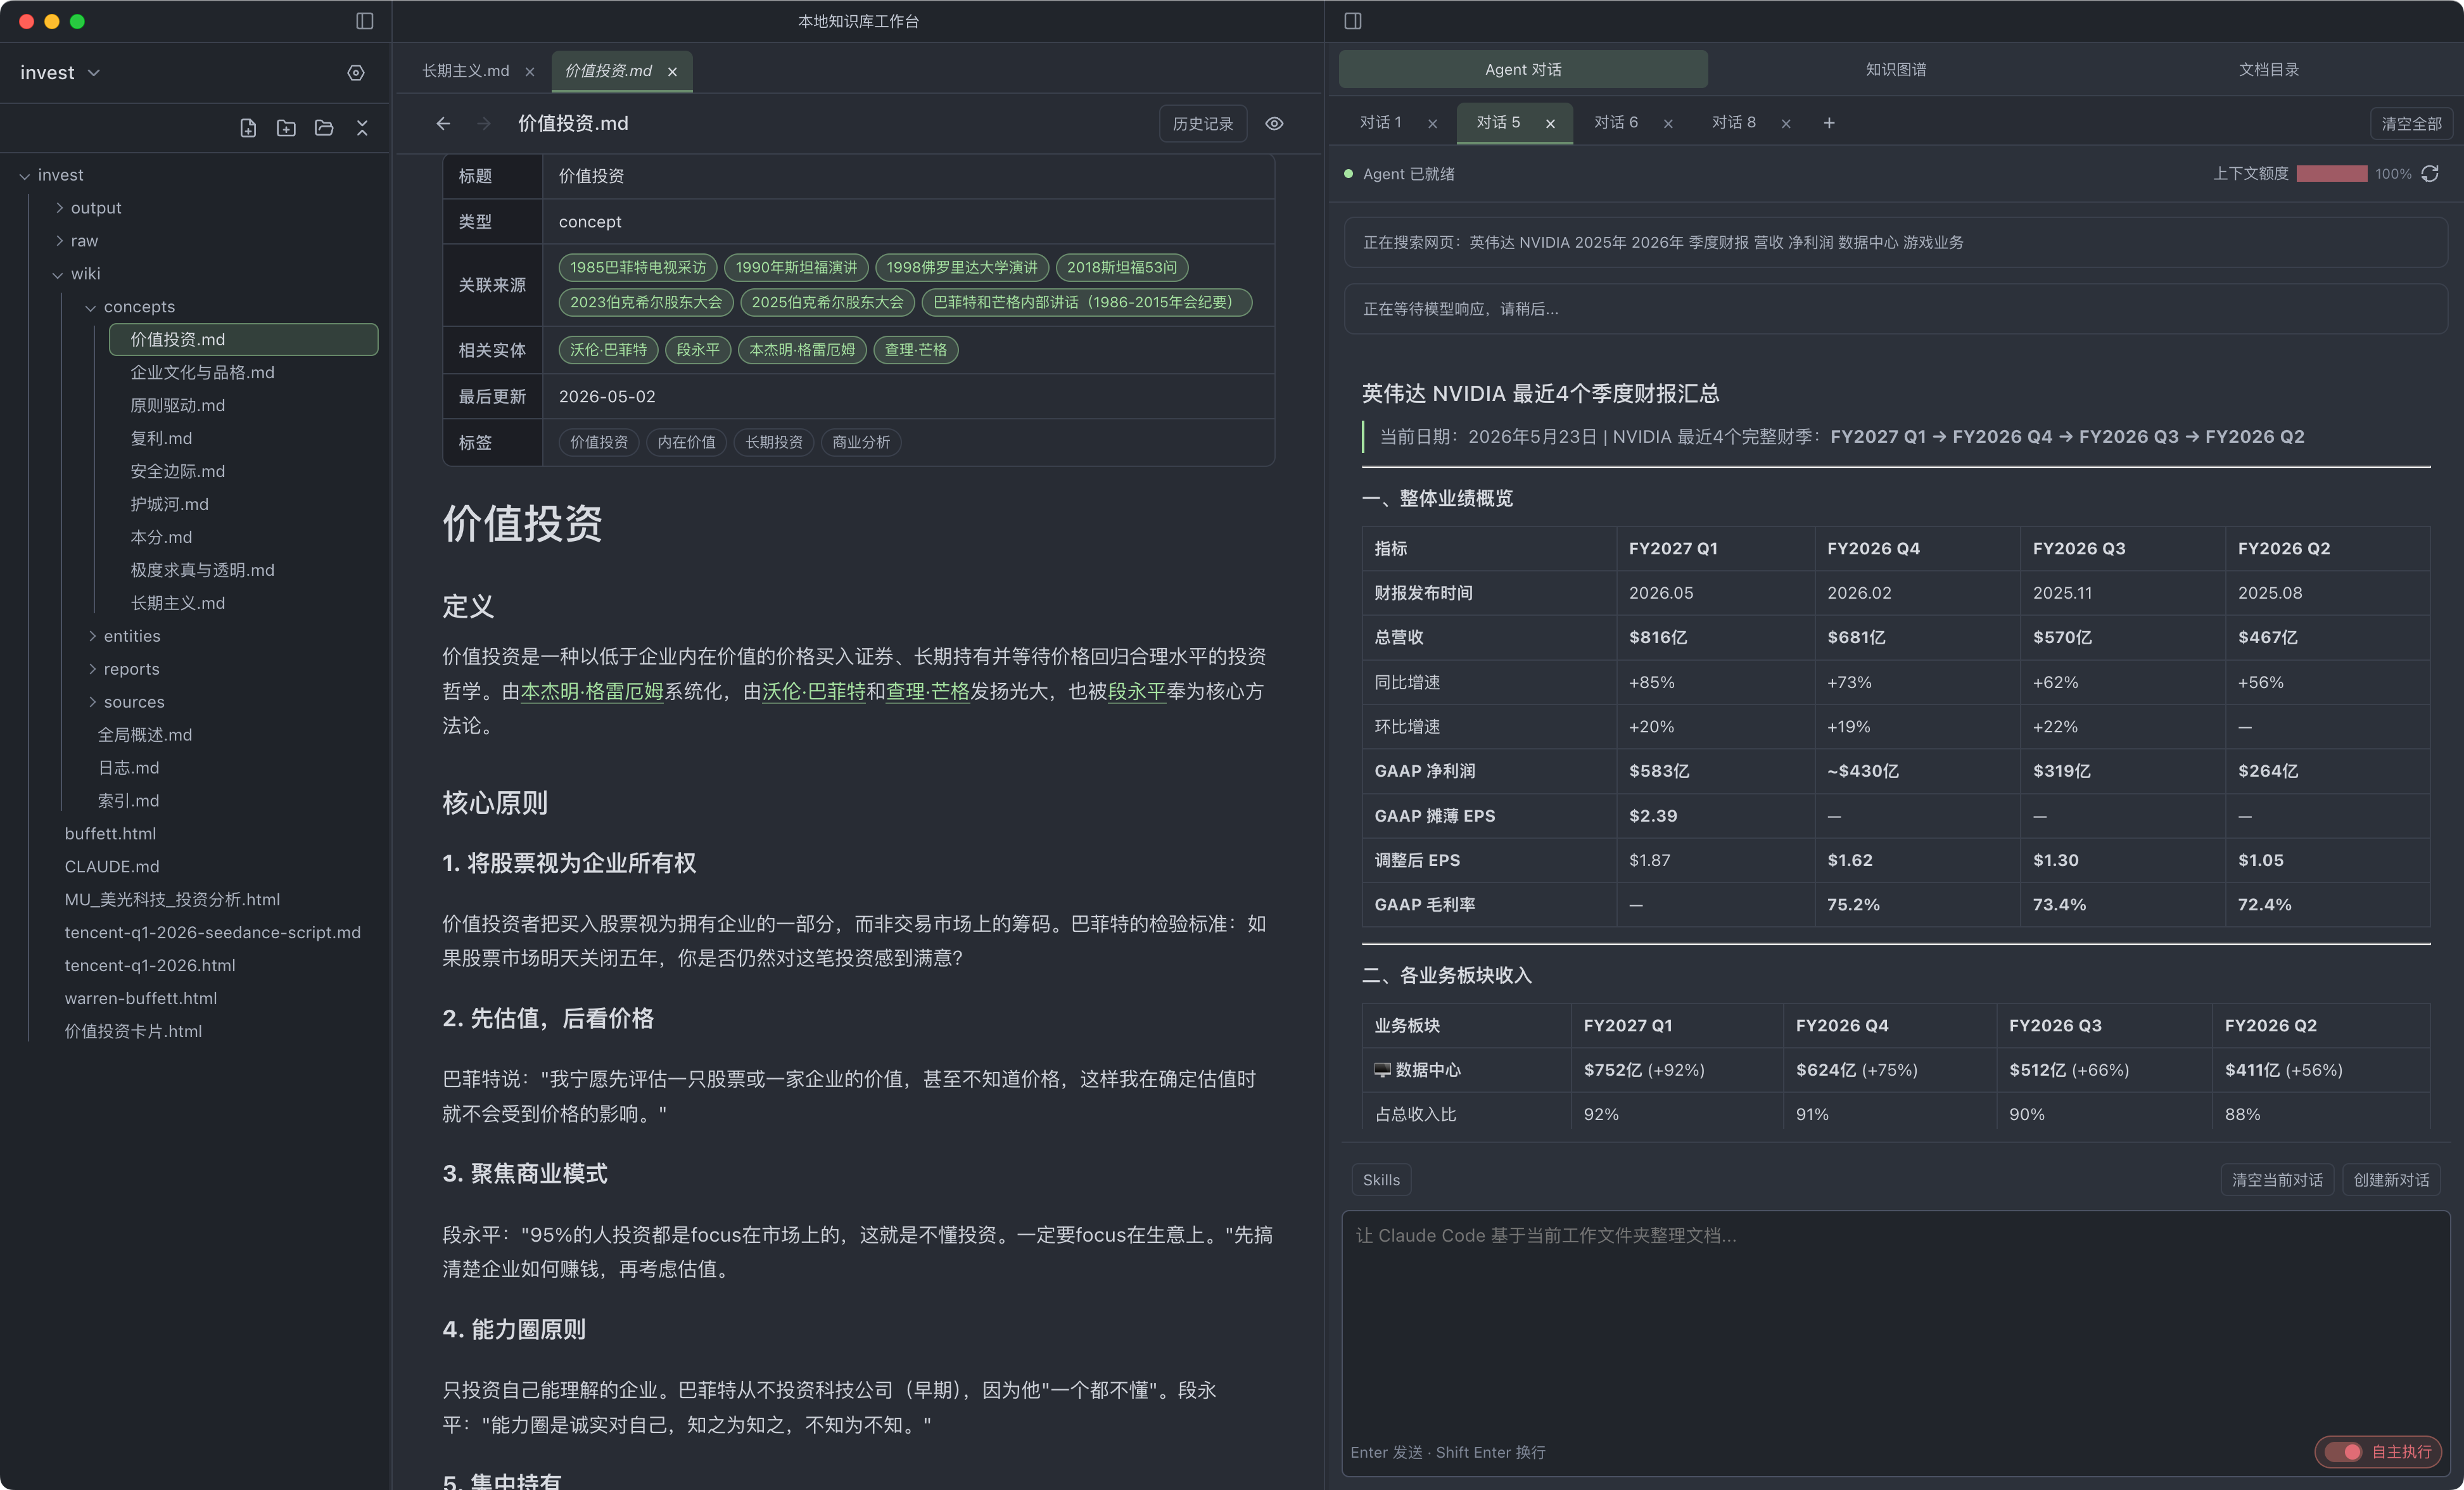Select 对话 6 conversation tab

pyautogui.click(x=1616, y=122)
